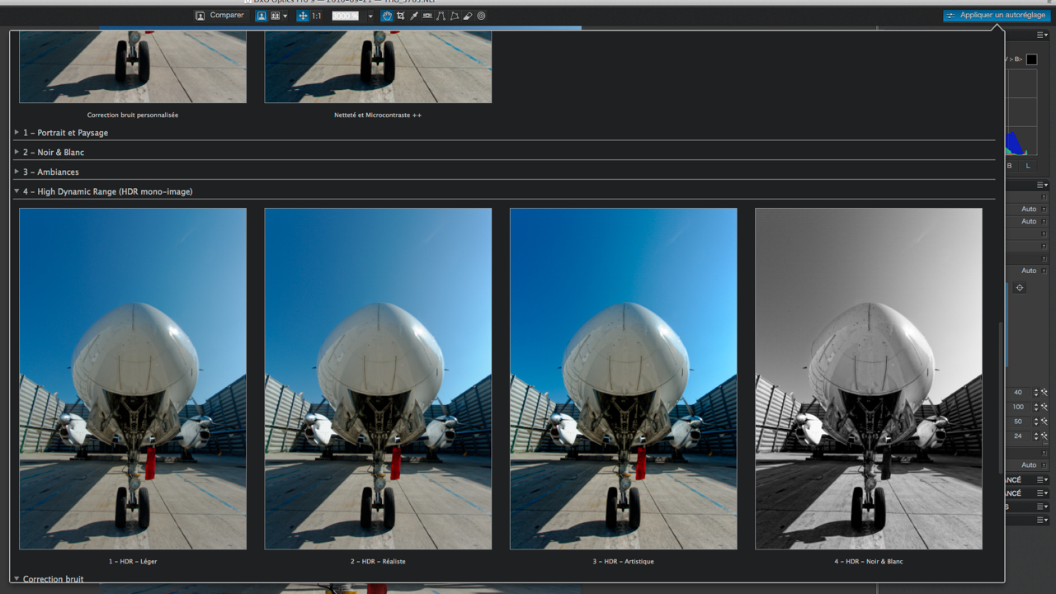Screen dimensions: 1056x594
Task: Click the magic wand next to 50
Action: click(1044, 422)
